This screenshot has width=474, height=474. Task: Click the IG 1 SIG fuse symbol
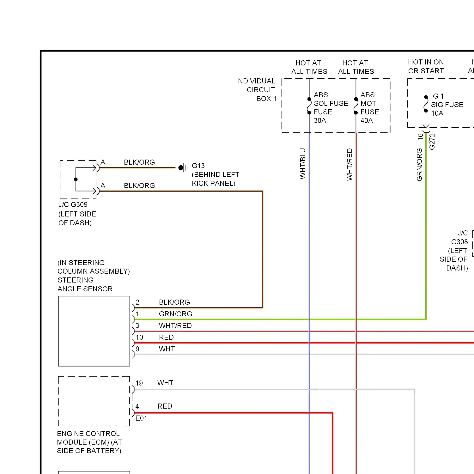pos(426,104)
